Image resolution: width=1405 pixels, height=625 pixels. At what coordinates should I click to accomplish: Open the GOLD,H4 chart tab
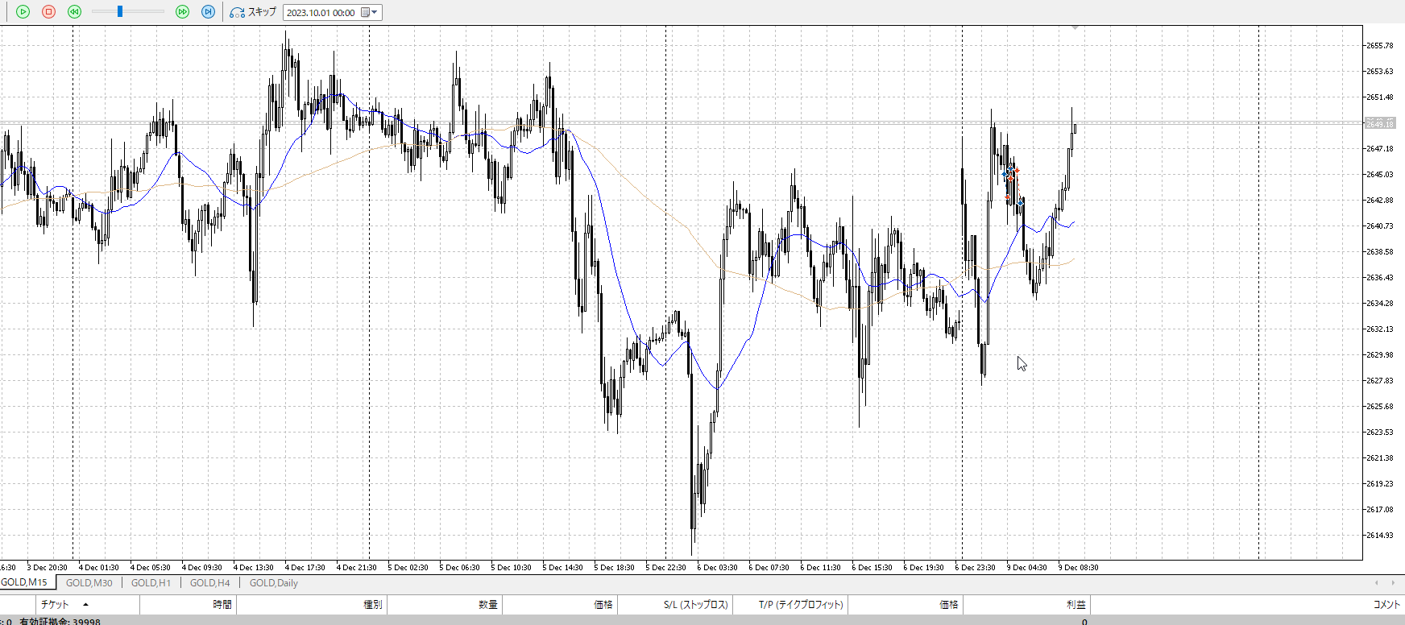click(209, 583)
